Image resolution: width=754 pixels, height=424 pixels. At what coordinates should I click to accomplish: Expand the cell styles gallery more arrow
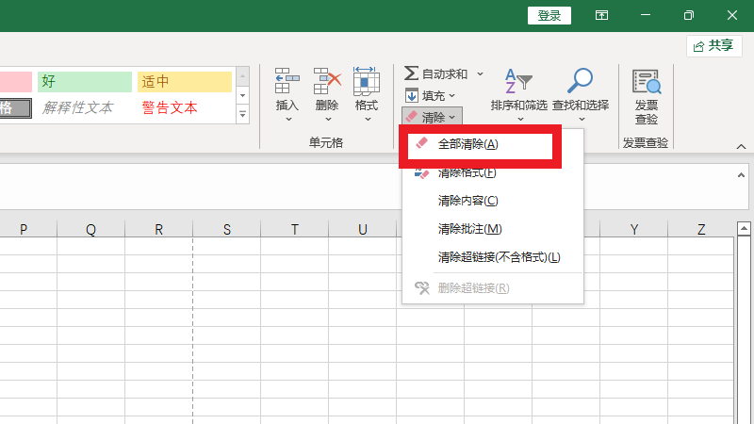242,115
